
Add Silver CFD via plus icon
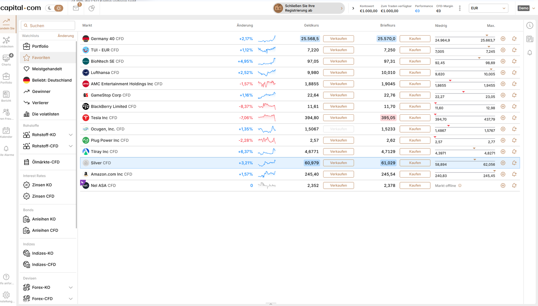[503, 163]
